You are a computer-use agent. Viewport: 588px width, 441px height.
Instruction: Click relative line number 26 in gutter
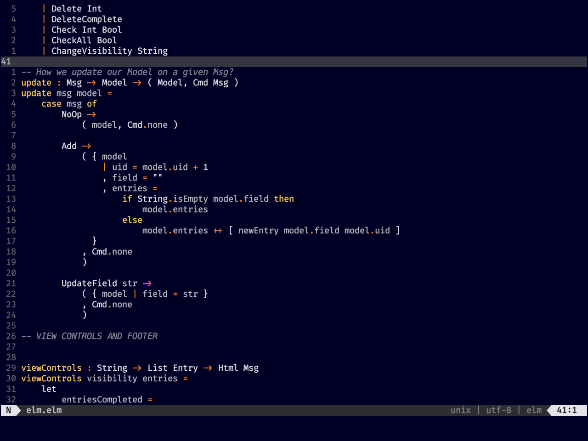click(x=11, y=336)
